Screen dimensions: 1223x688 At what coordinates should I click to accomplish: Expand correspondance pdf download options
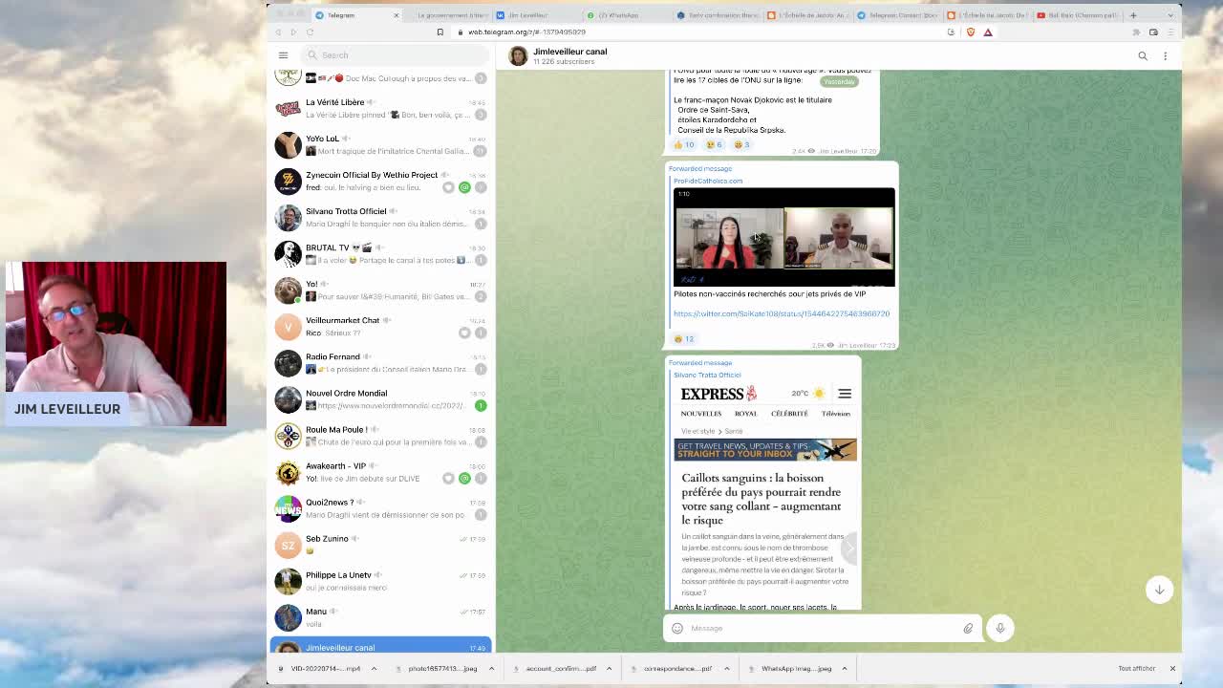tap(726, 669)
